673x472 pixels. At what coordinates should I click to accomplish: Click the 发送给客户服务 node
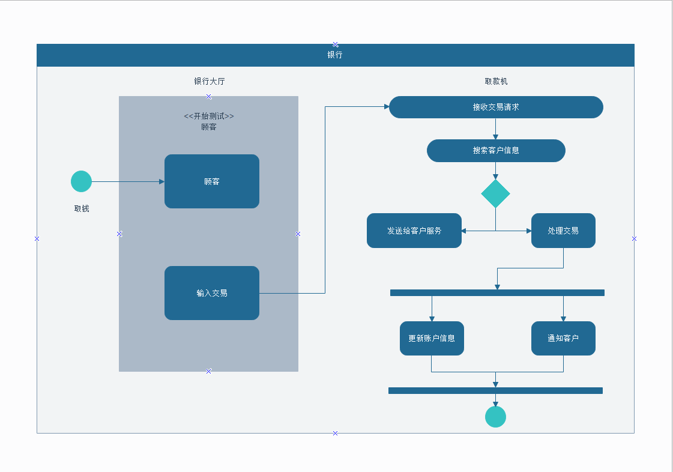414,231
